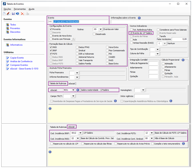
Task: Click info icon after Compõe o teto remuneratório
Action: click(183, 143)
